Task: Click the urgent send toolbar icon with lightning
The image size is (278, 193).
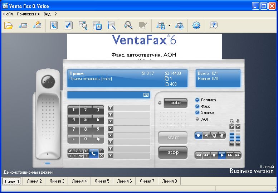Action: pos(37,25)
